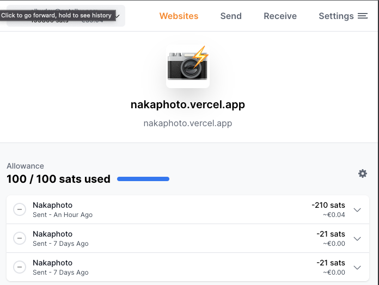This screenshot has height=285, width=379.
Task: Click the "100 / 100 sats used" text
Action: (x=58, y=179)
